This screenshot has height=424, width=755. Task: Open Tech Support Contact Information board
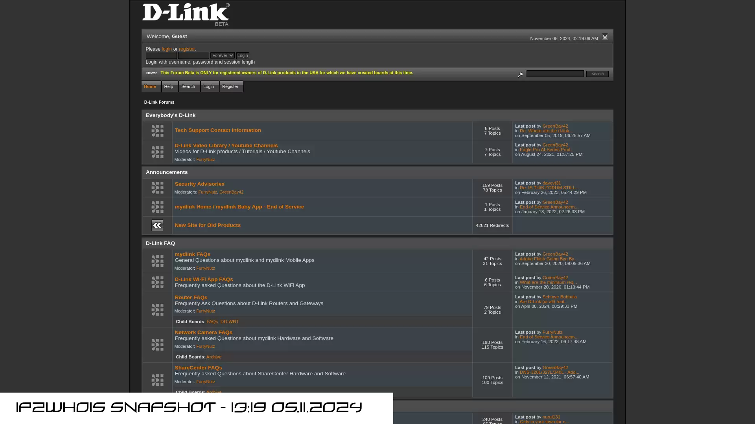[x=218, y=130]
